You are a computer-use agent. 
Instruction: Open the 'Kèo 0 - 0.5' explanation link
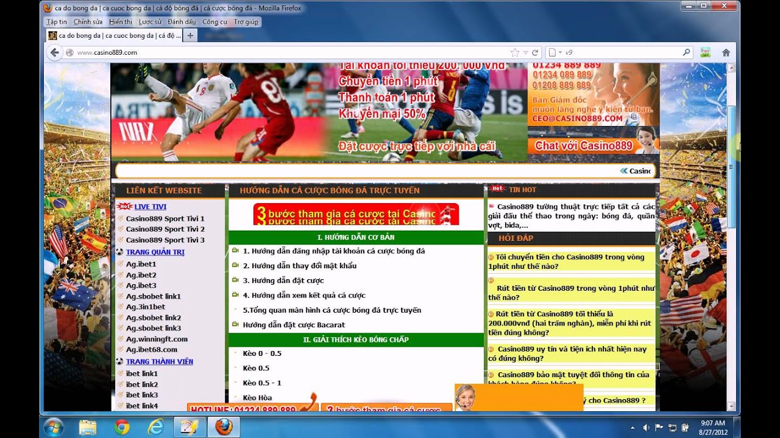click(x=262, y=353)
